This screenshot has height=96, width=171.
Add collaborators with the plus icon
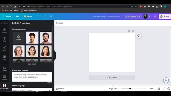click(x=149, y=16)
